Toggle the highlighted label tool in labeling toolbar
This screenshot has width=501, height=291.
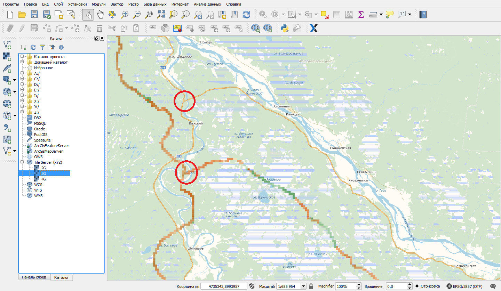(x=176, y=28)
